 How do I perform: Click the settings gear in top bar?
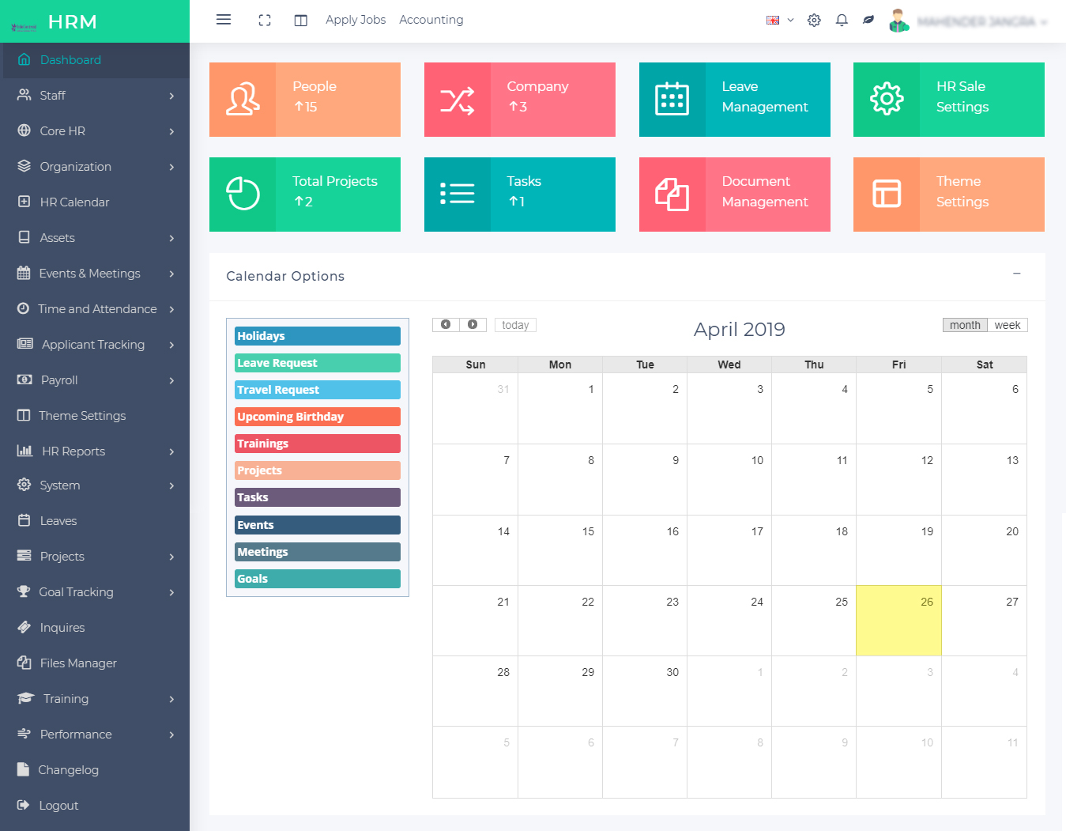(814, 21)
